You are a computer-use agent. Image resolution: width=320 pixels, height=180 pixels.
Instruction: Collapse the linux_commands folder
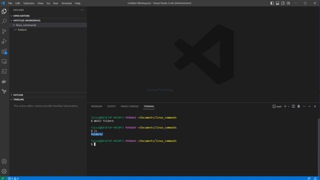48,25
